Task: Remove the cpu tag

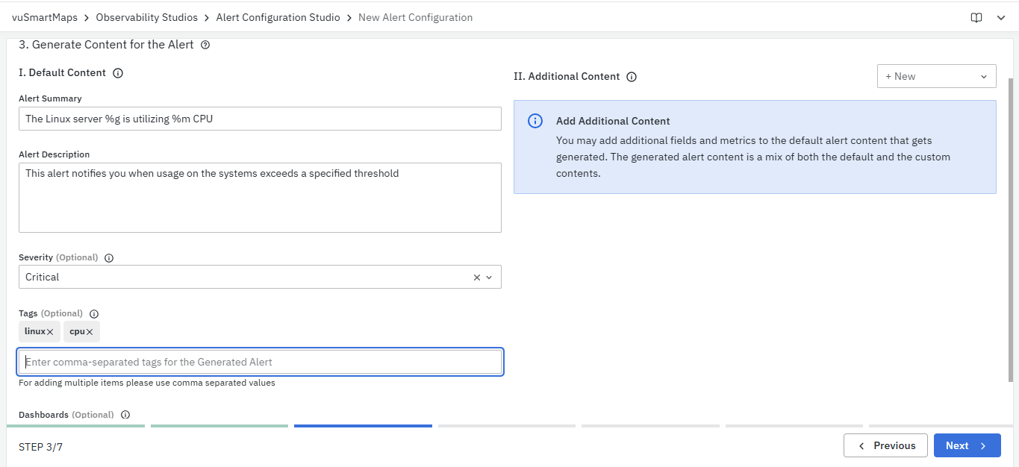Action: tap(90, 332)
